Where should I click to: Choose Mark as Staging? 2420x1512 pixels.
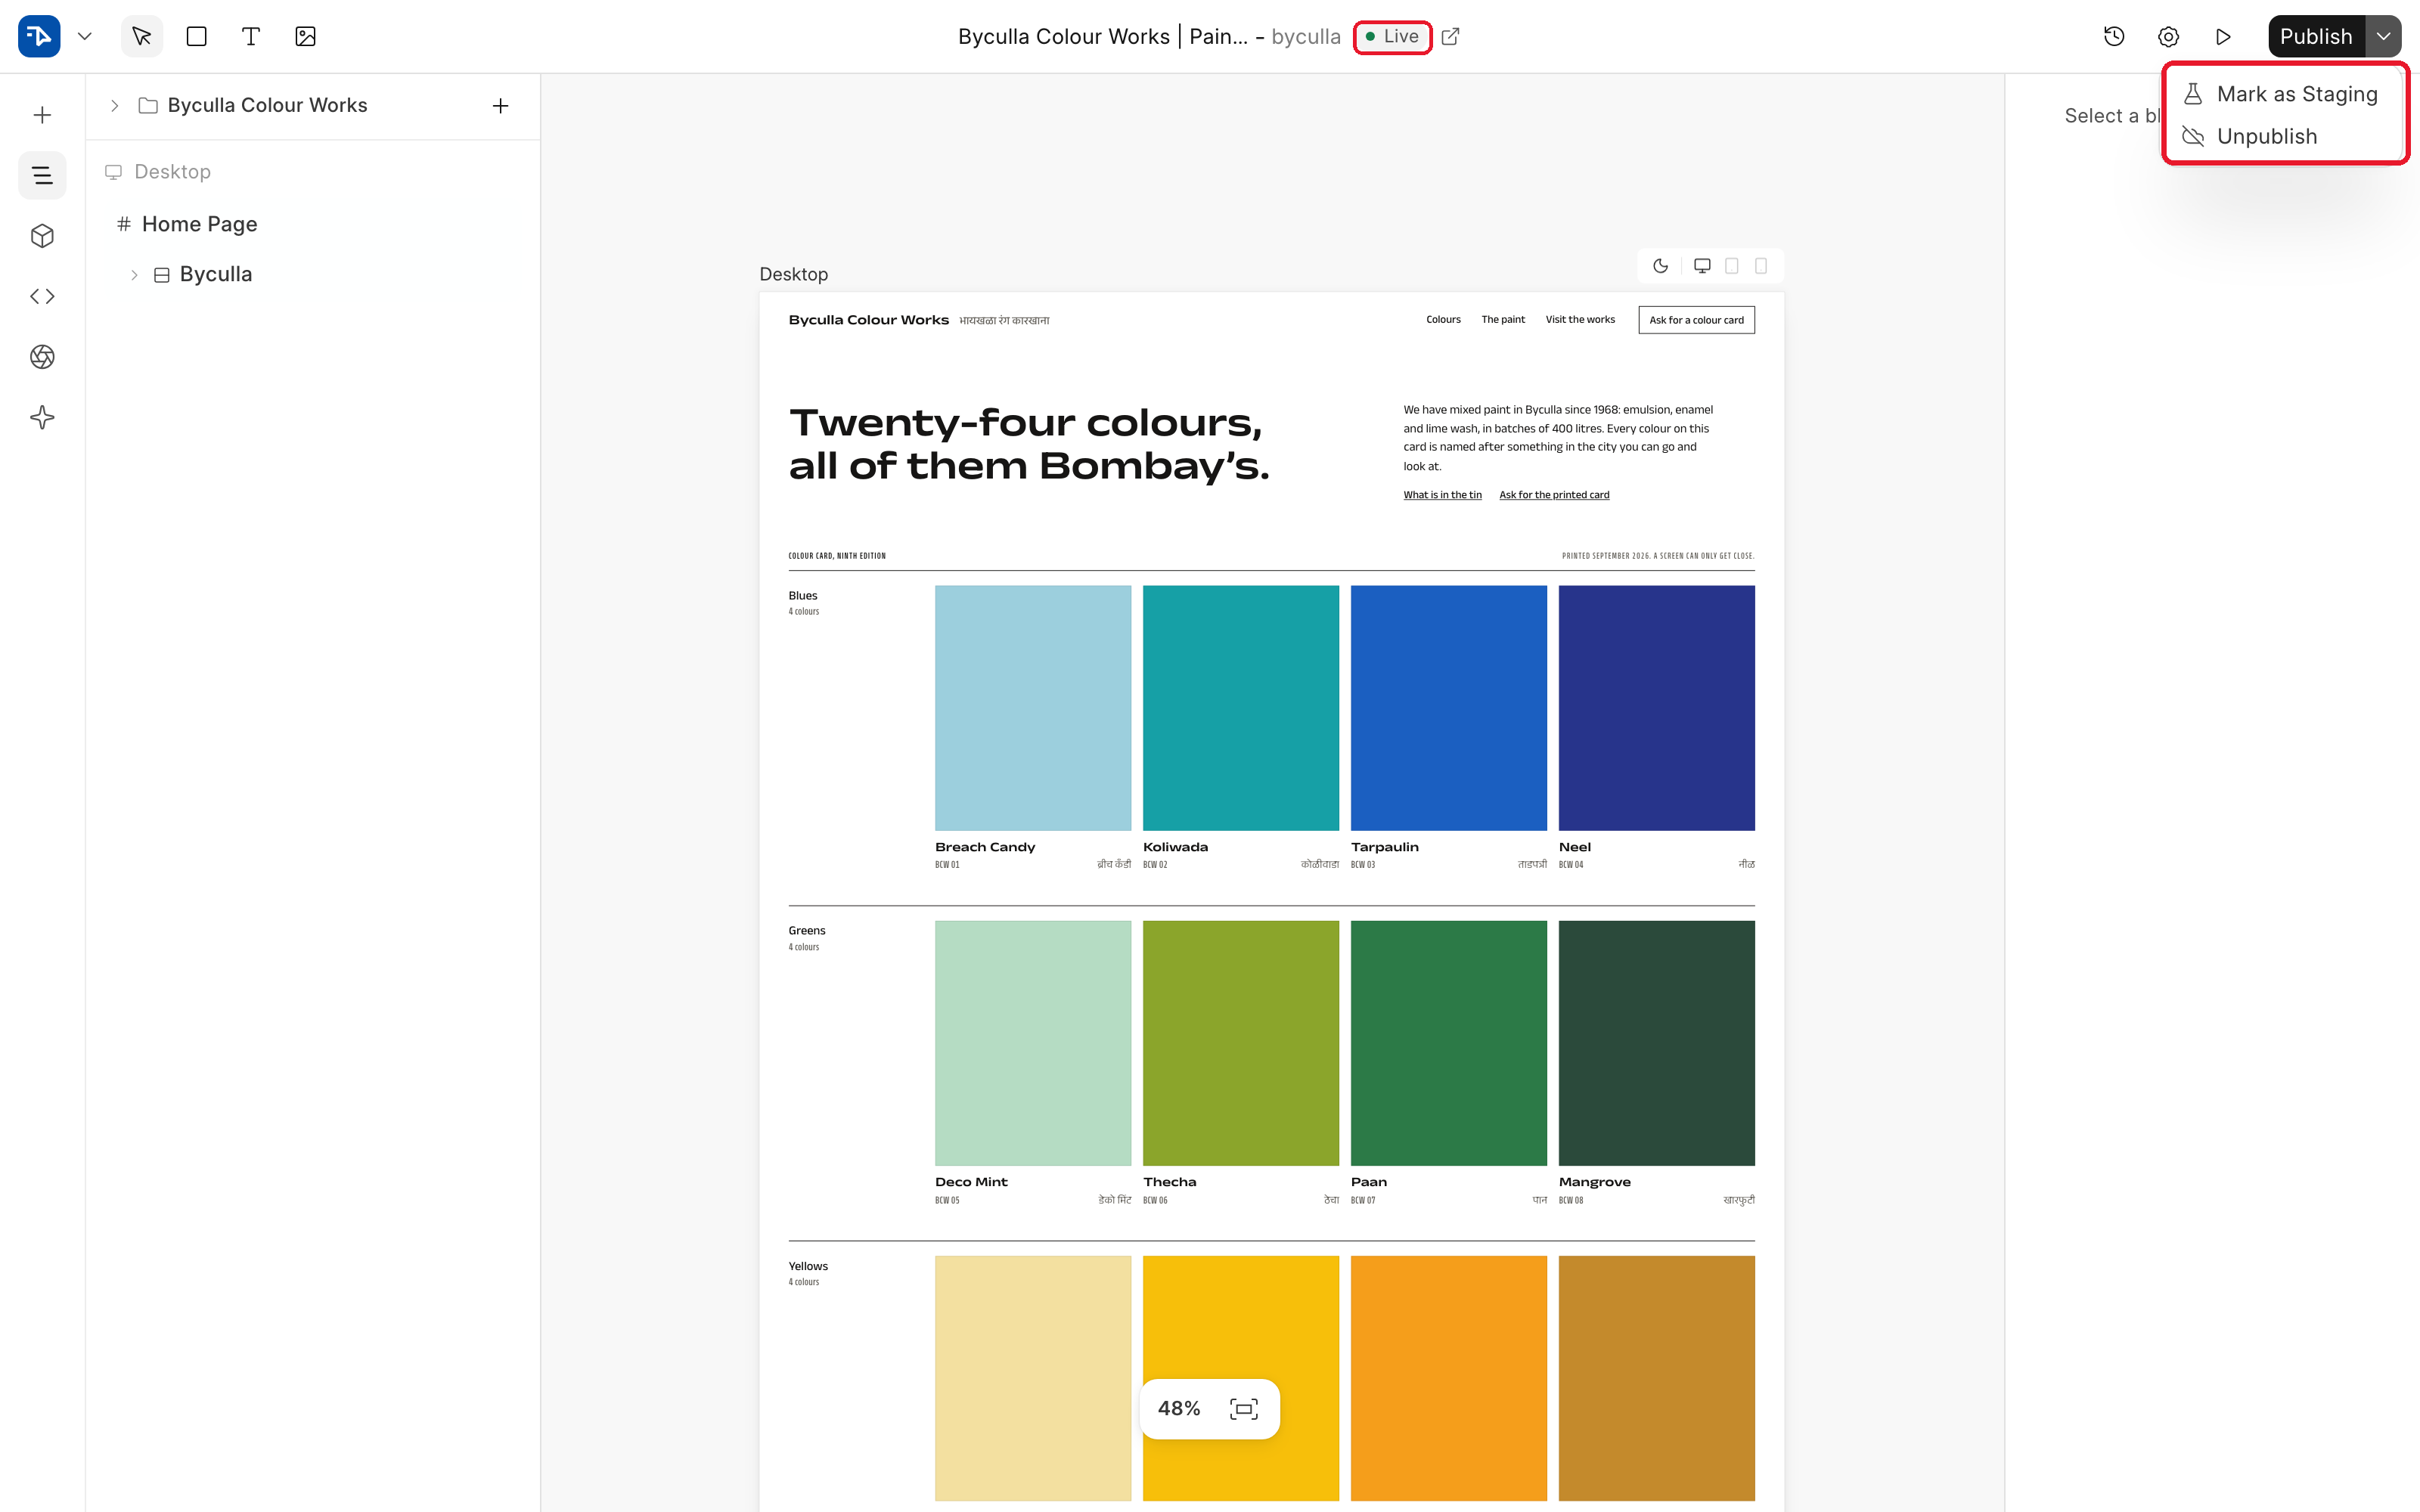(2285, 94)
